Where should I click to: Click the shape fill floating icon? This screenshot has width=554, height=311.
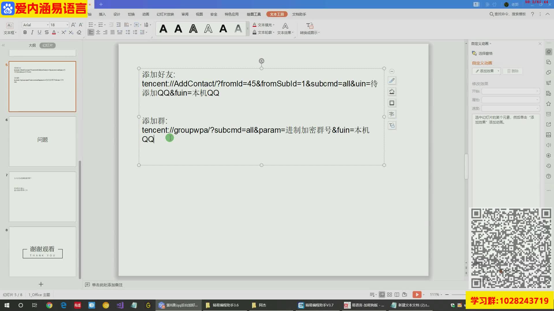tap(392, 92)
